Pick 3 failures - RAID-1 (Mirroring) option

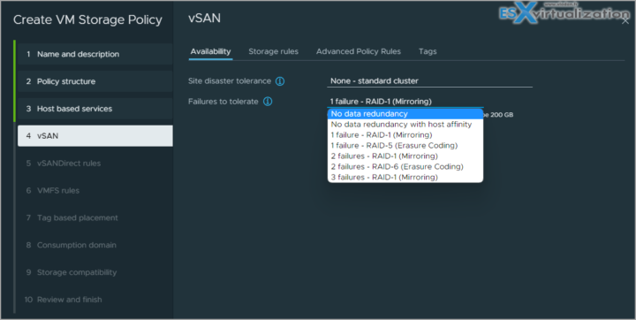tap(405, 177)
